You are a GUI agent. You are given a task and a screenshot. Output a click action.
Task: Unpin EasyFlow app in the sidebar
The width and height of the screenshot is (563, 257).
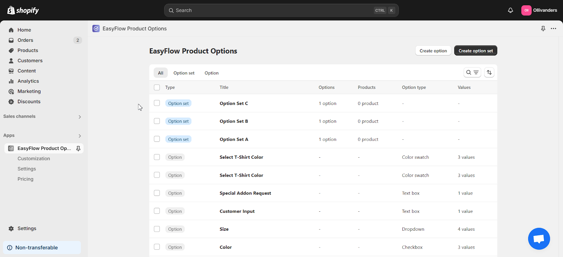[x=78, y=148]
